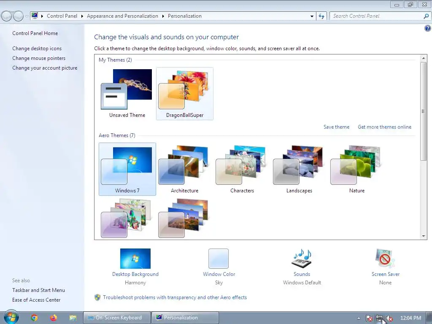Expand arrow after Appearance and Personalization breadcrumb
The width and height of the screenshot is (432, 324).
pyautogui.click(x=163, y=16)
